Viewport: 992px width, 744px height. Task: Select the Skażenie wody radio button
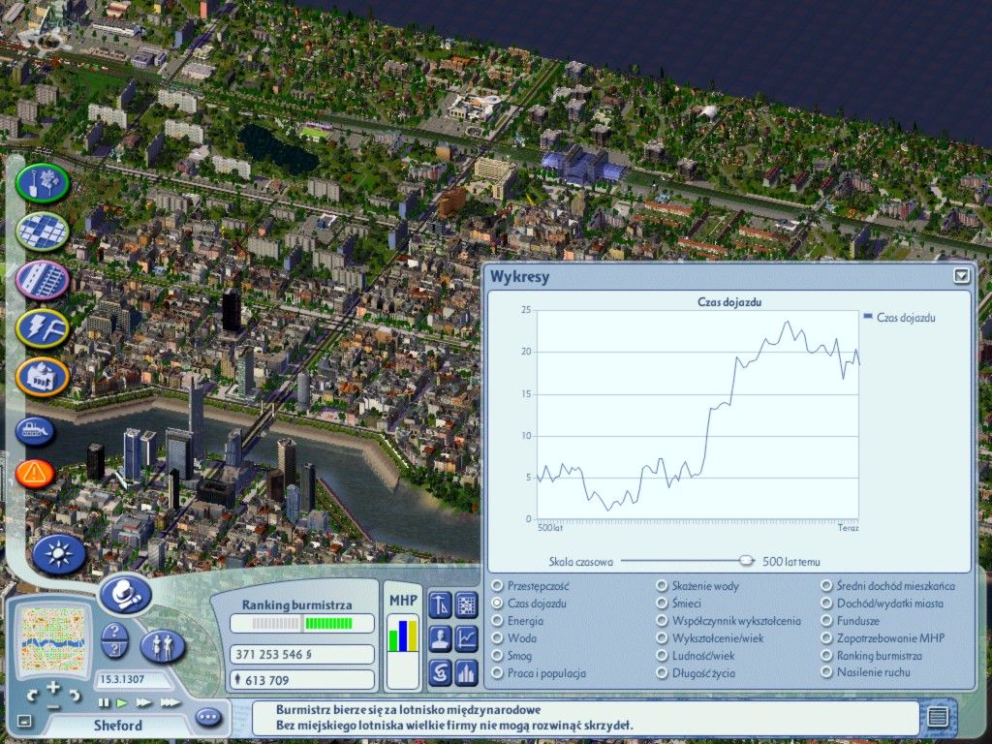(x=662, y=586)
